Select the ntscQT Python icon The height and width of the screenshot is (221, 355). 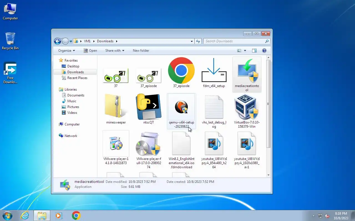pos(148,107)
